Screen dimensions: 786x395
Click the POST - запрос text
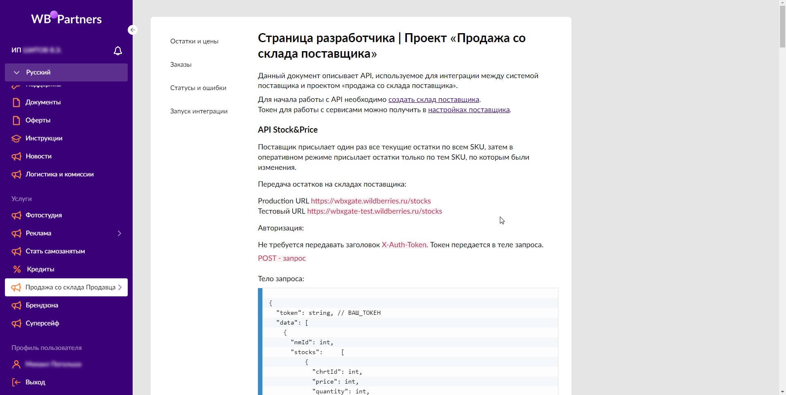(282, 258)
